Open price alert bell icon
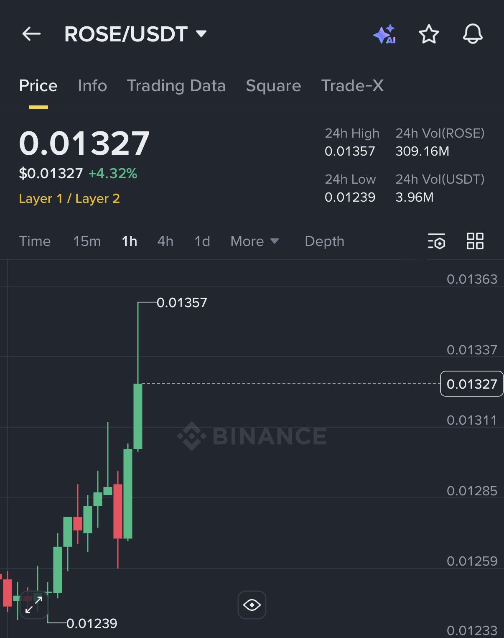Viewport: 504px width, 638px height. click(473, 34)
